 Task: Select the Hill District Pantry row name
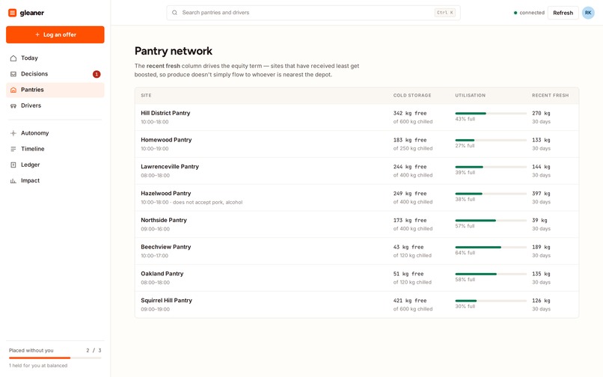pyautogui.click(x=165, y=113)
